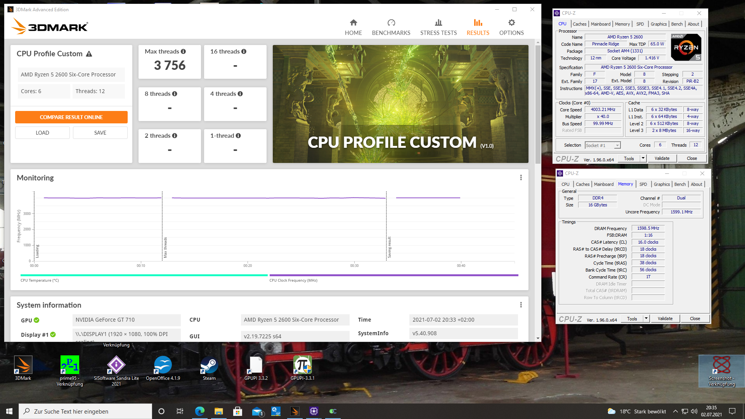Open BENCHMARKS section in 3DMark
The width and height of the screenshot is (745, 419).
point(391,28)
